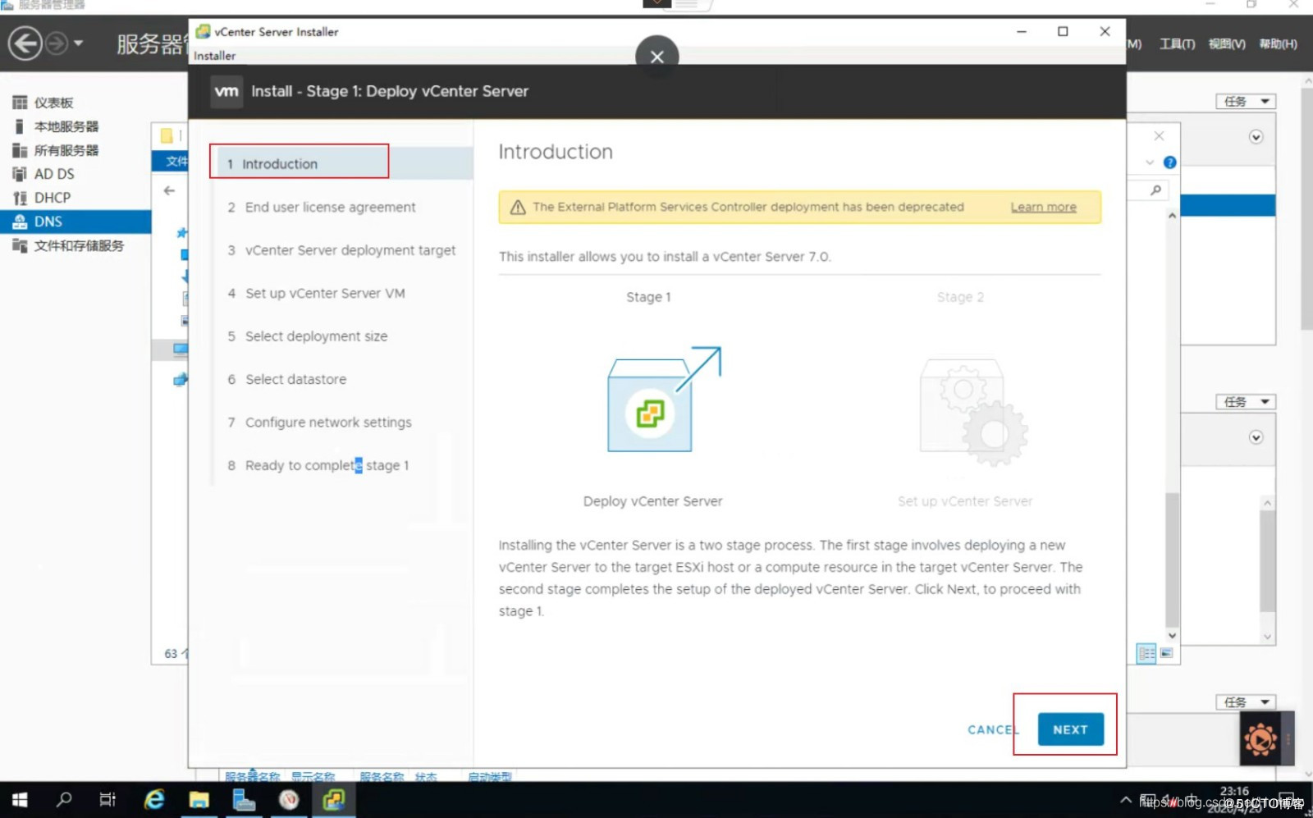This screenshot has width=1313, height=818.
Task: Go back in Server Manager with the back arrow
Action: (25, 43)
